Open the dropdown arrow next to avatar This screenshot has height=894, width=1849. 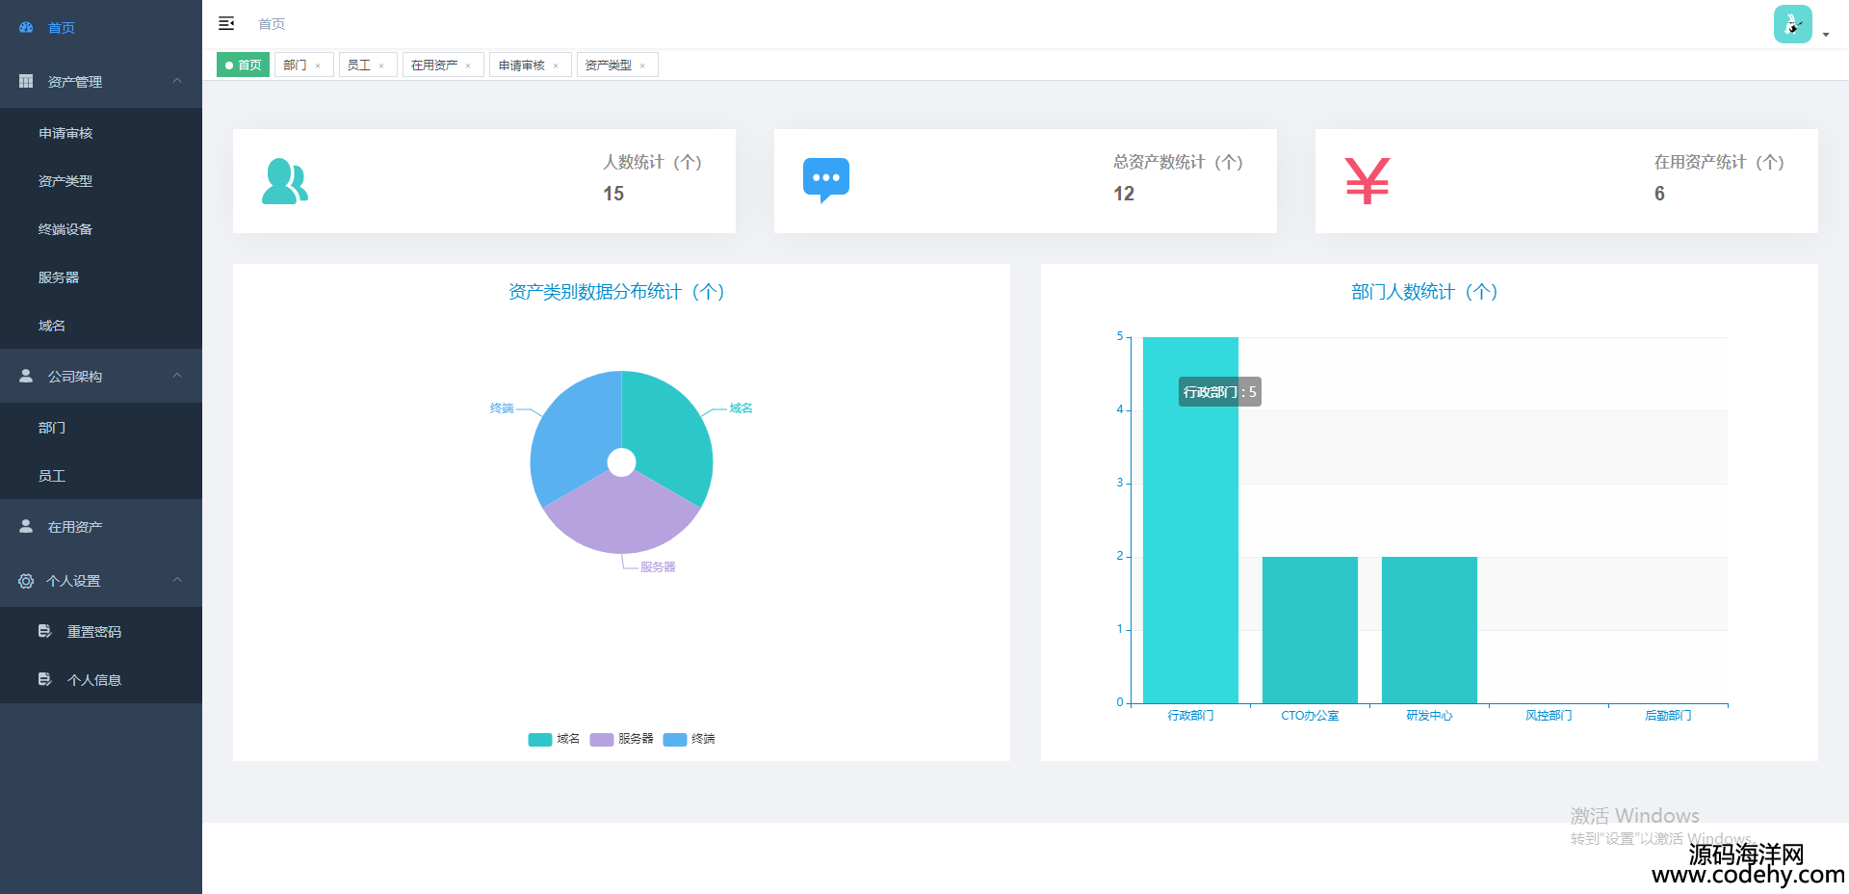pos(1826,35)
